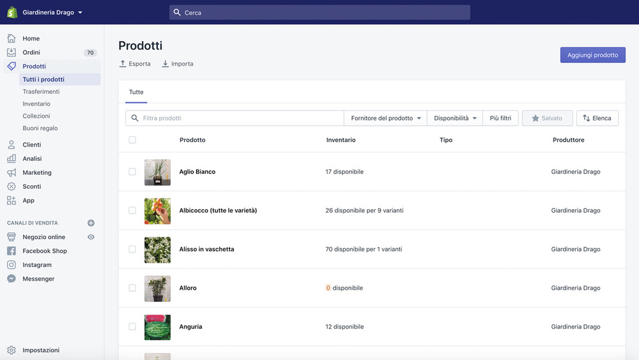The image size is (639, 360).
Task: Click the Elenca sort button label
Action: coord(602,118)
